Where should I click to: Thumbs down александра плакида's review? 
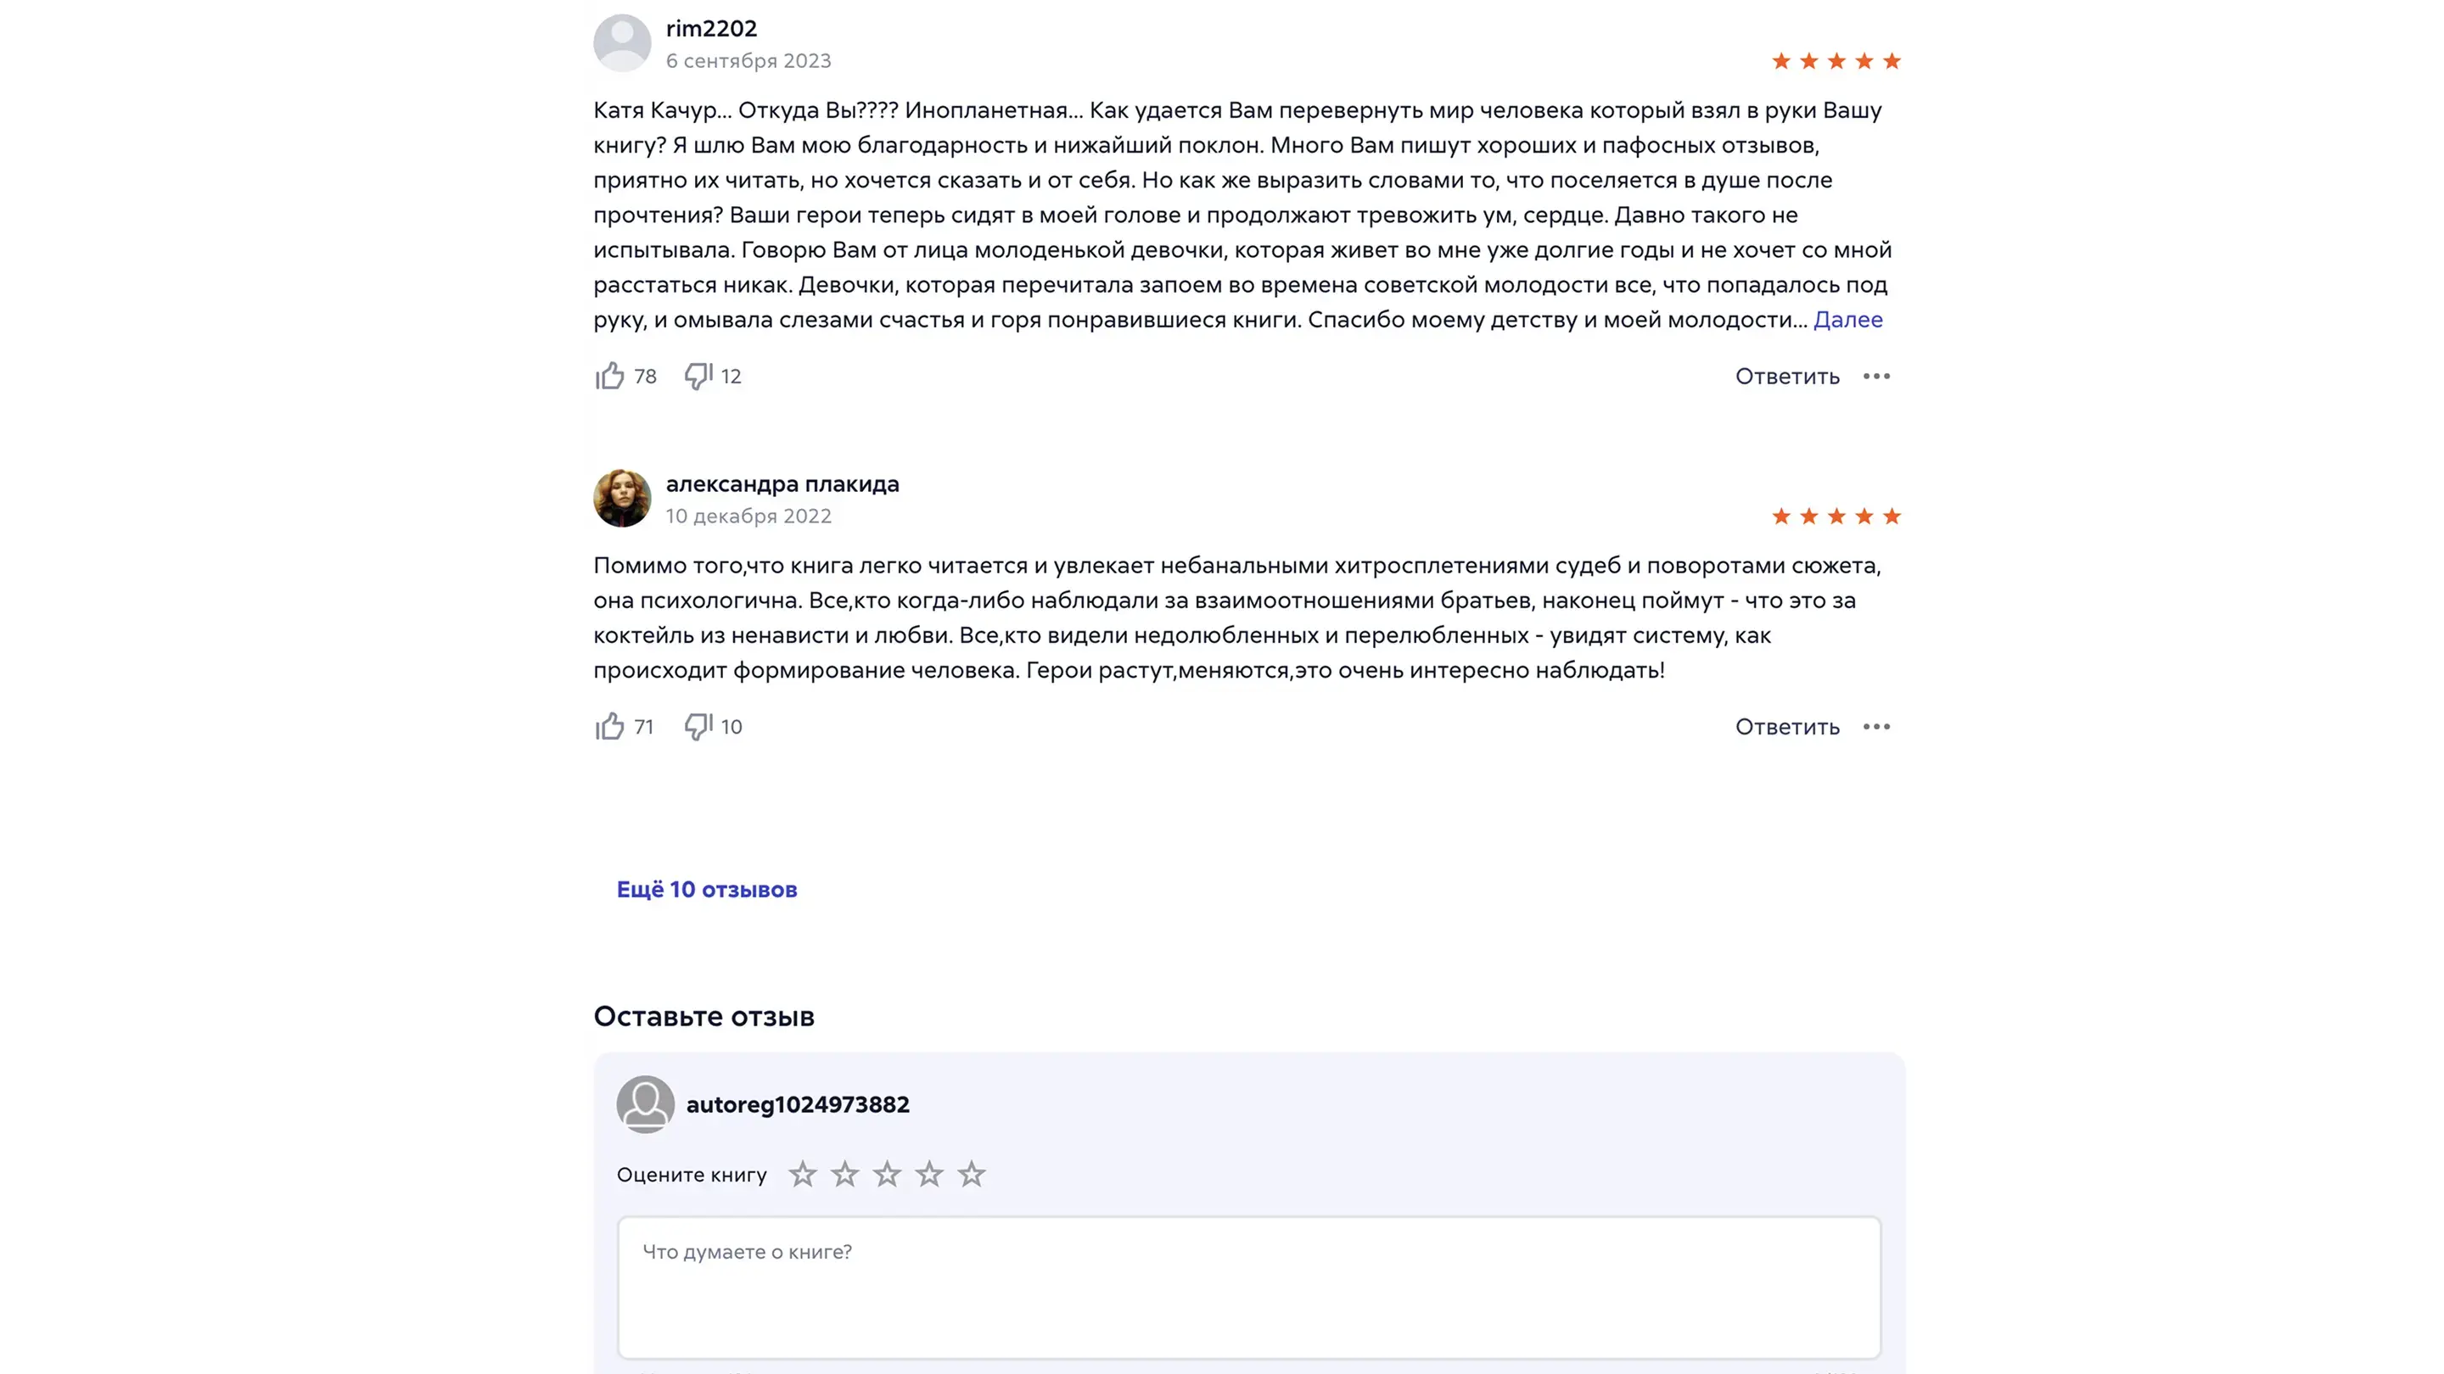(698, 726)
